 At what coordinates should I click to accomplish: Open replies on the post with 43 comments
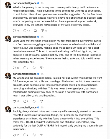tap(25, 31)
